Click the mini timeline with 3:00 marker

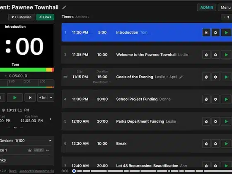pos(27,84)
